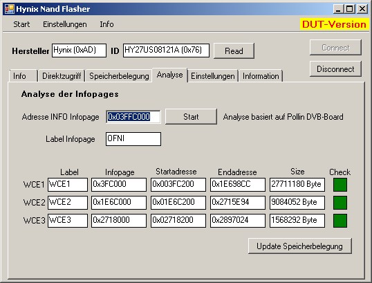372x283 pixels.
Task: Click the WCE2 green check indicator
Action: coord(340,203)
